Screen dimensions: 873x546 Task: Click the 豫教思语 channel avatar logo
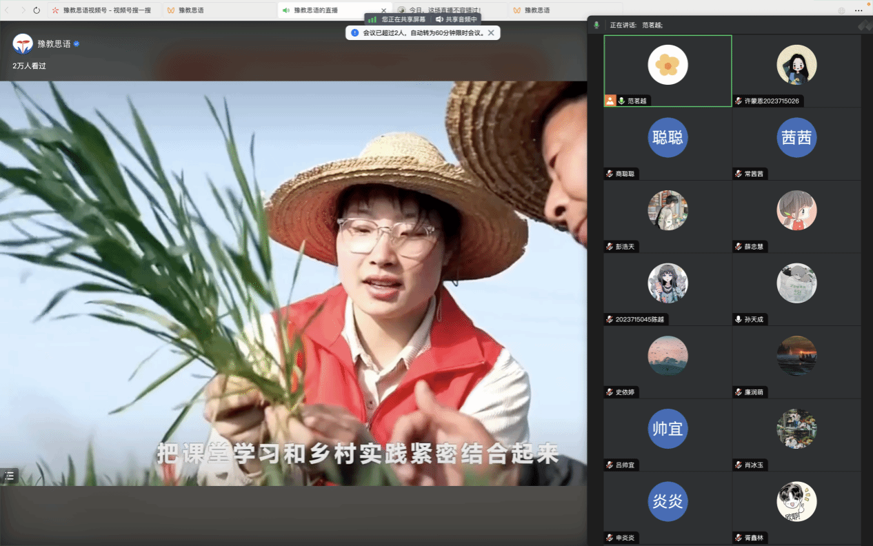tap(23, 43)
